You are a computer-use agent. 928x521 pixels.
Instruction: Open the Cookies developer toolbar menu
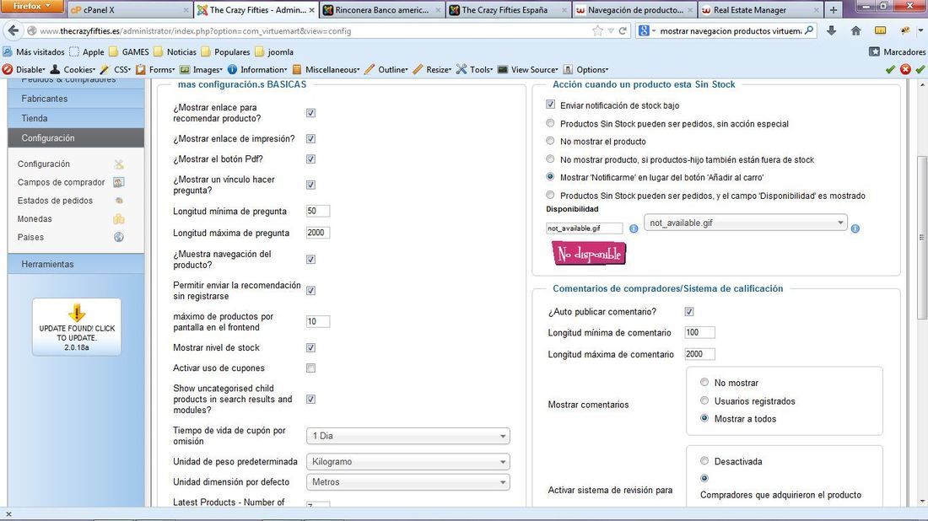(x=73, y=70)
